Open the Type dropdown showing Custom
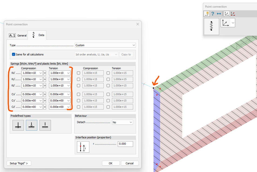Image resolution: width=257 pixels, height=172 pixels. (105, 45)
